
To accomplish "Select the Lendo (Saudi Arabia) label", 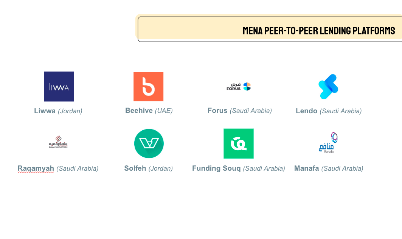I will click(329, 111).
